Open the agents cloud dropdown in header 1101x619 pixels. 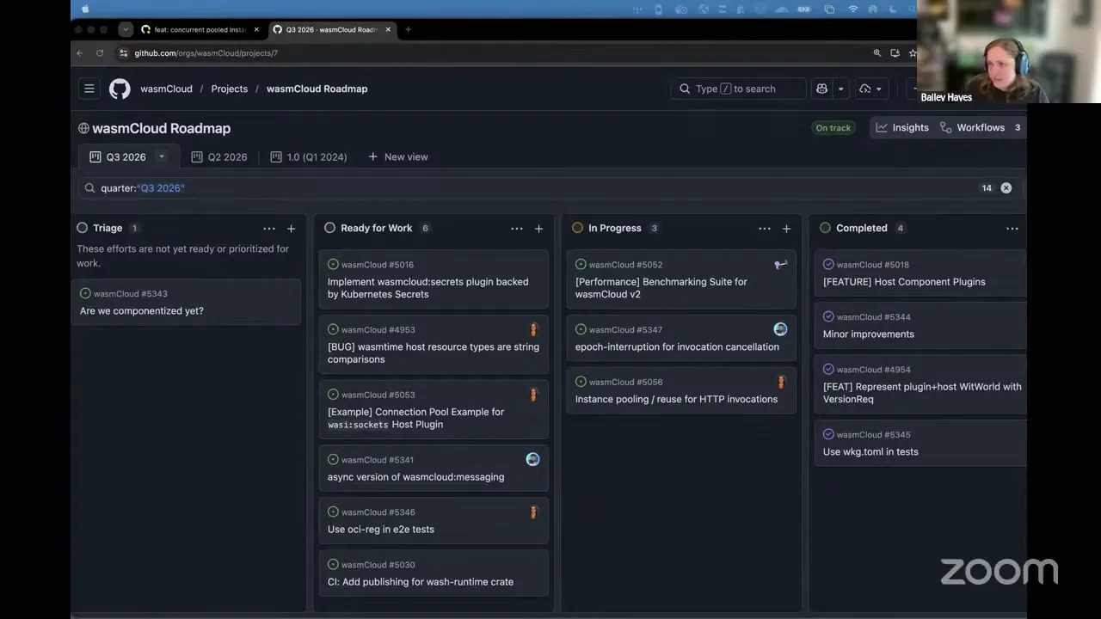point(870,89)
